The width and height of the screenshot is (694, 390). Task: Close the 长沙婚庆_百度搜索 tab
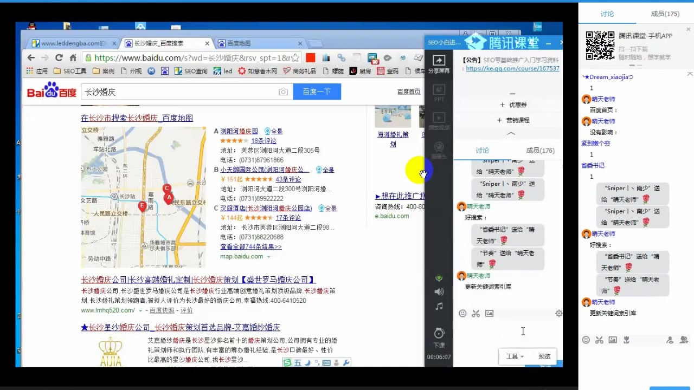pyautogui.click(x=207, y=43)
